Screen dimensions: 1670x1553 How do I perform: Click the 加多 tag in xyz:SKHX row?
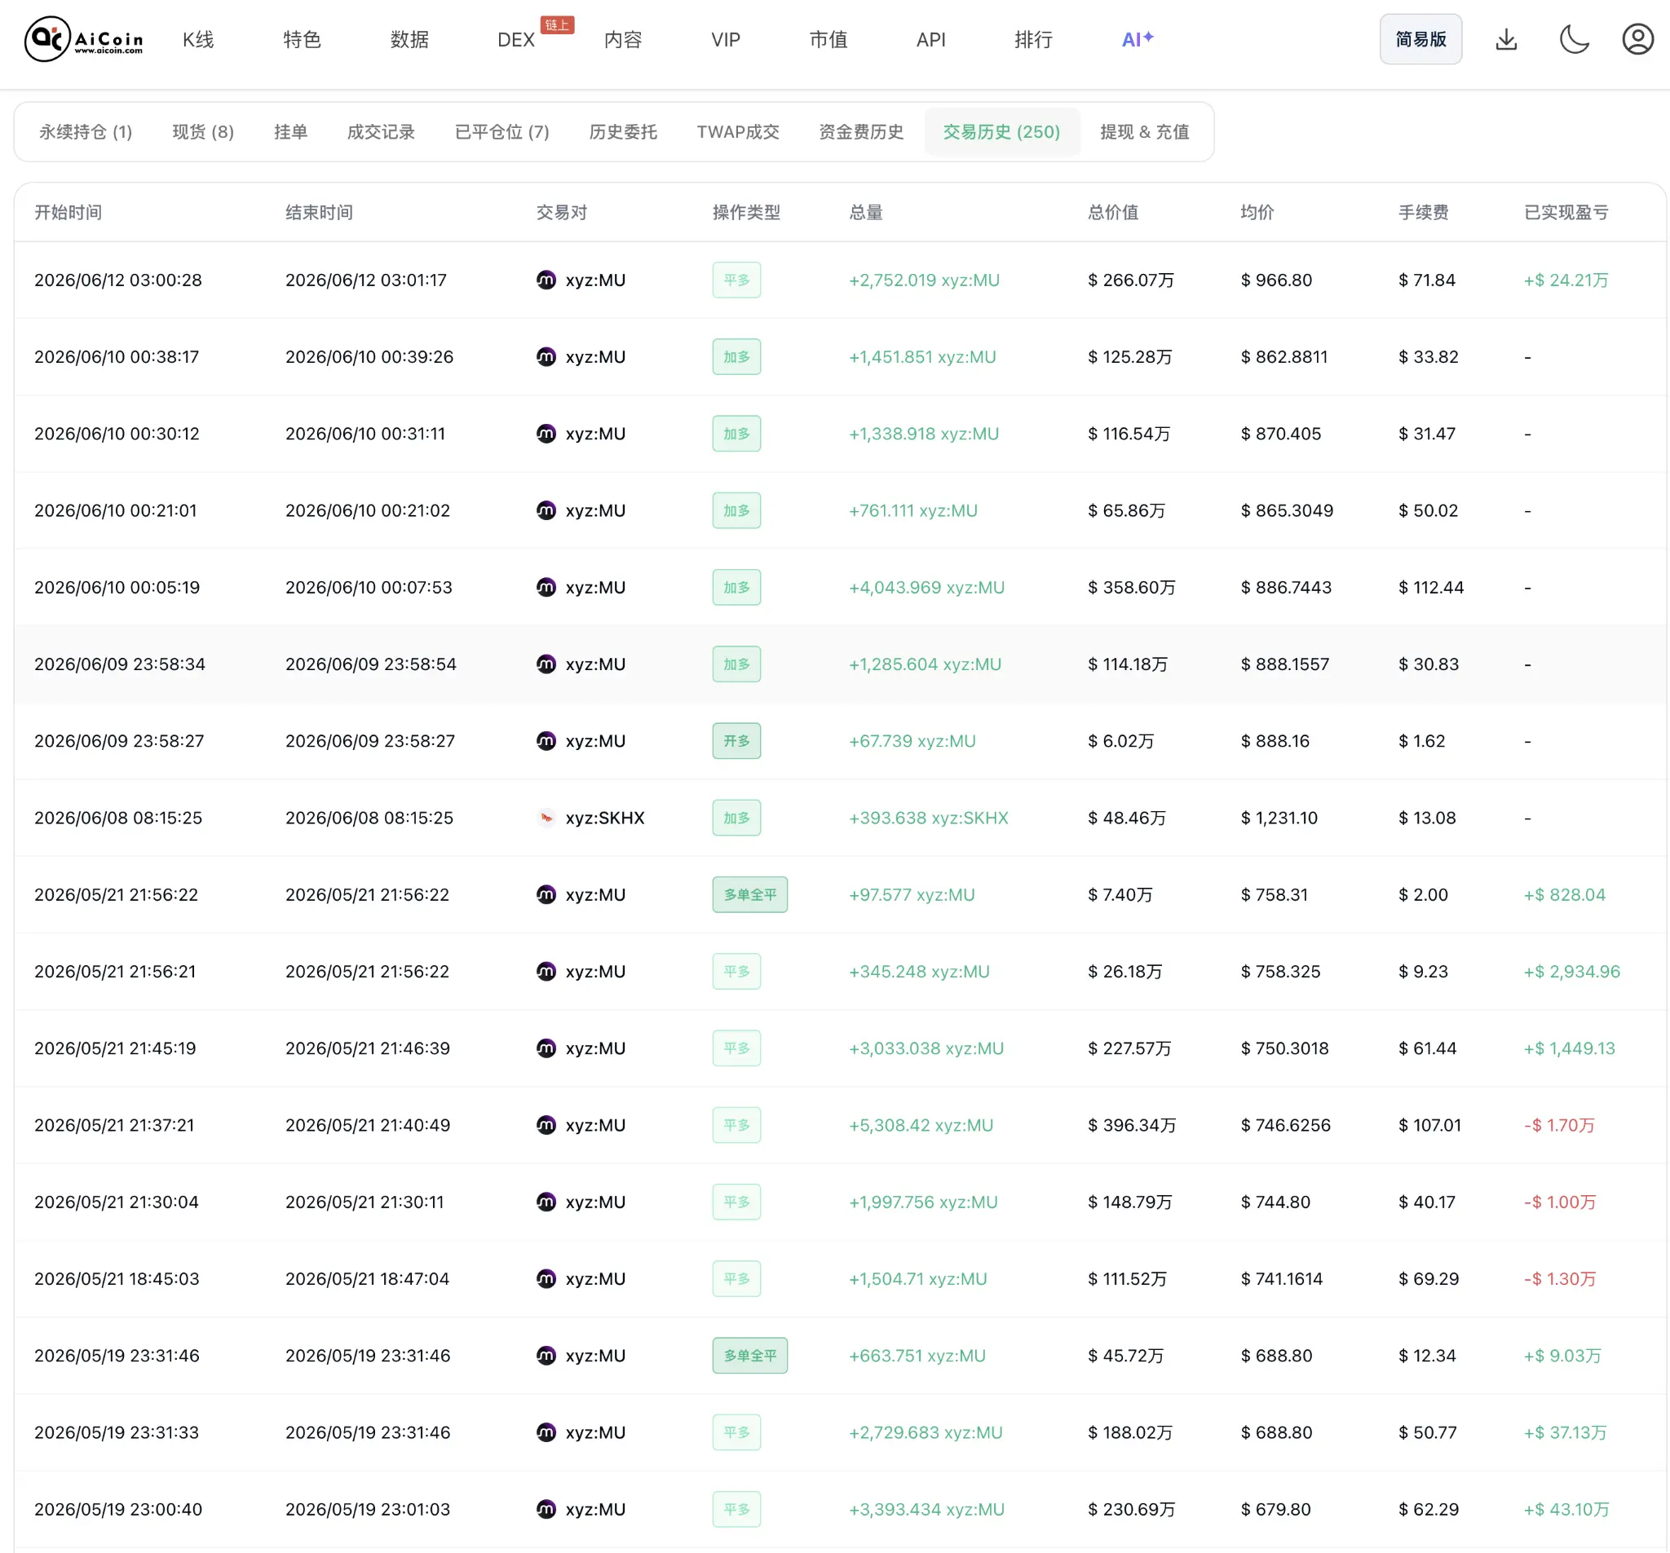point(736,818)
